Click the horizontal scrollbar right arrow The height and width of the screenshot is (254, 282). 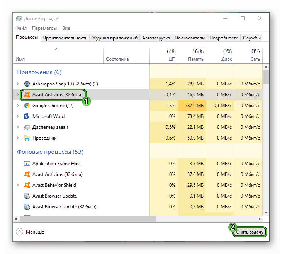click(x=259, y=219)
